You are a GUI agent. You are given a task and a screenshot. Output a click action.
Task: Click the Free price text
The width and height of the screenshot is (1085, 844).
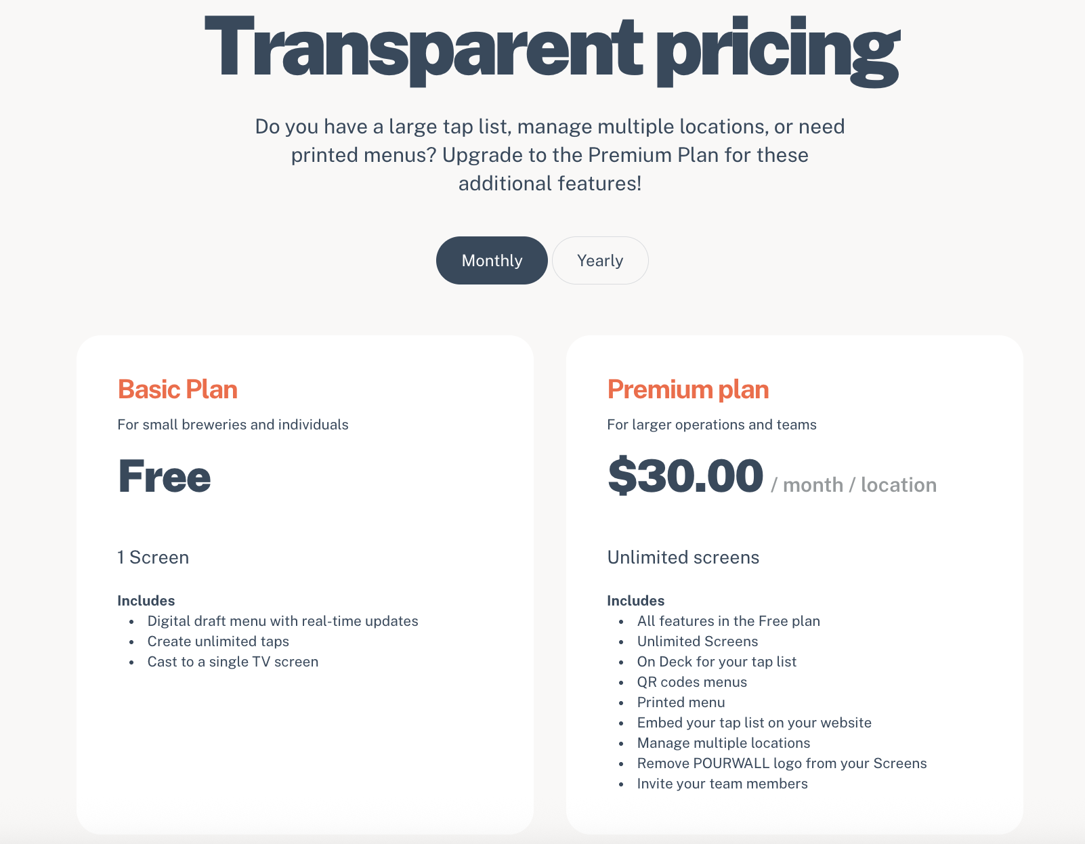[x=165, y=476]
